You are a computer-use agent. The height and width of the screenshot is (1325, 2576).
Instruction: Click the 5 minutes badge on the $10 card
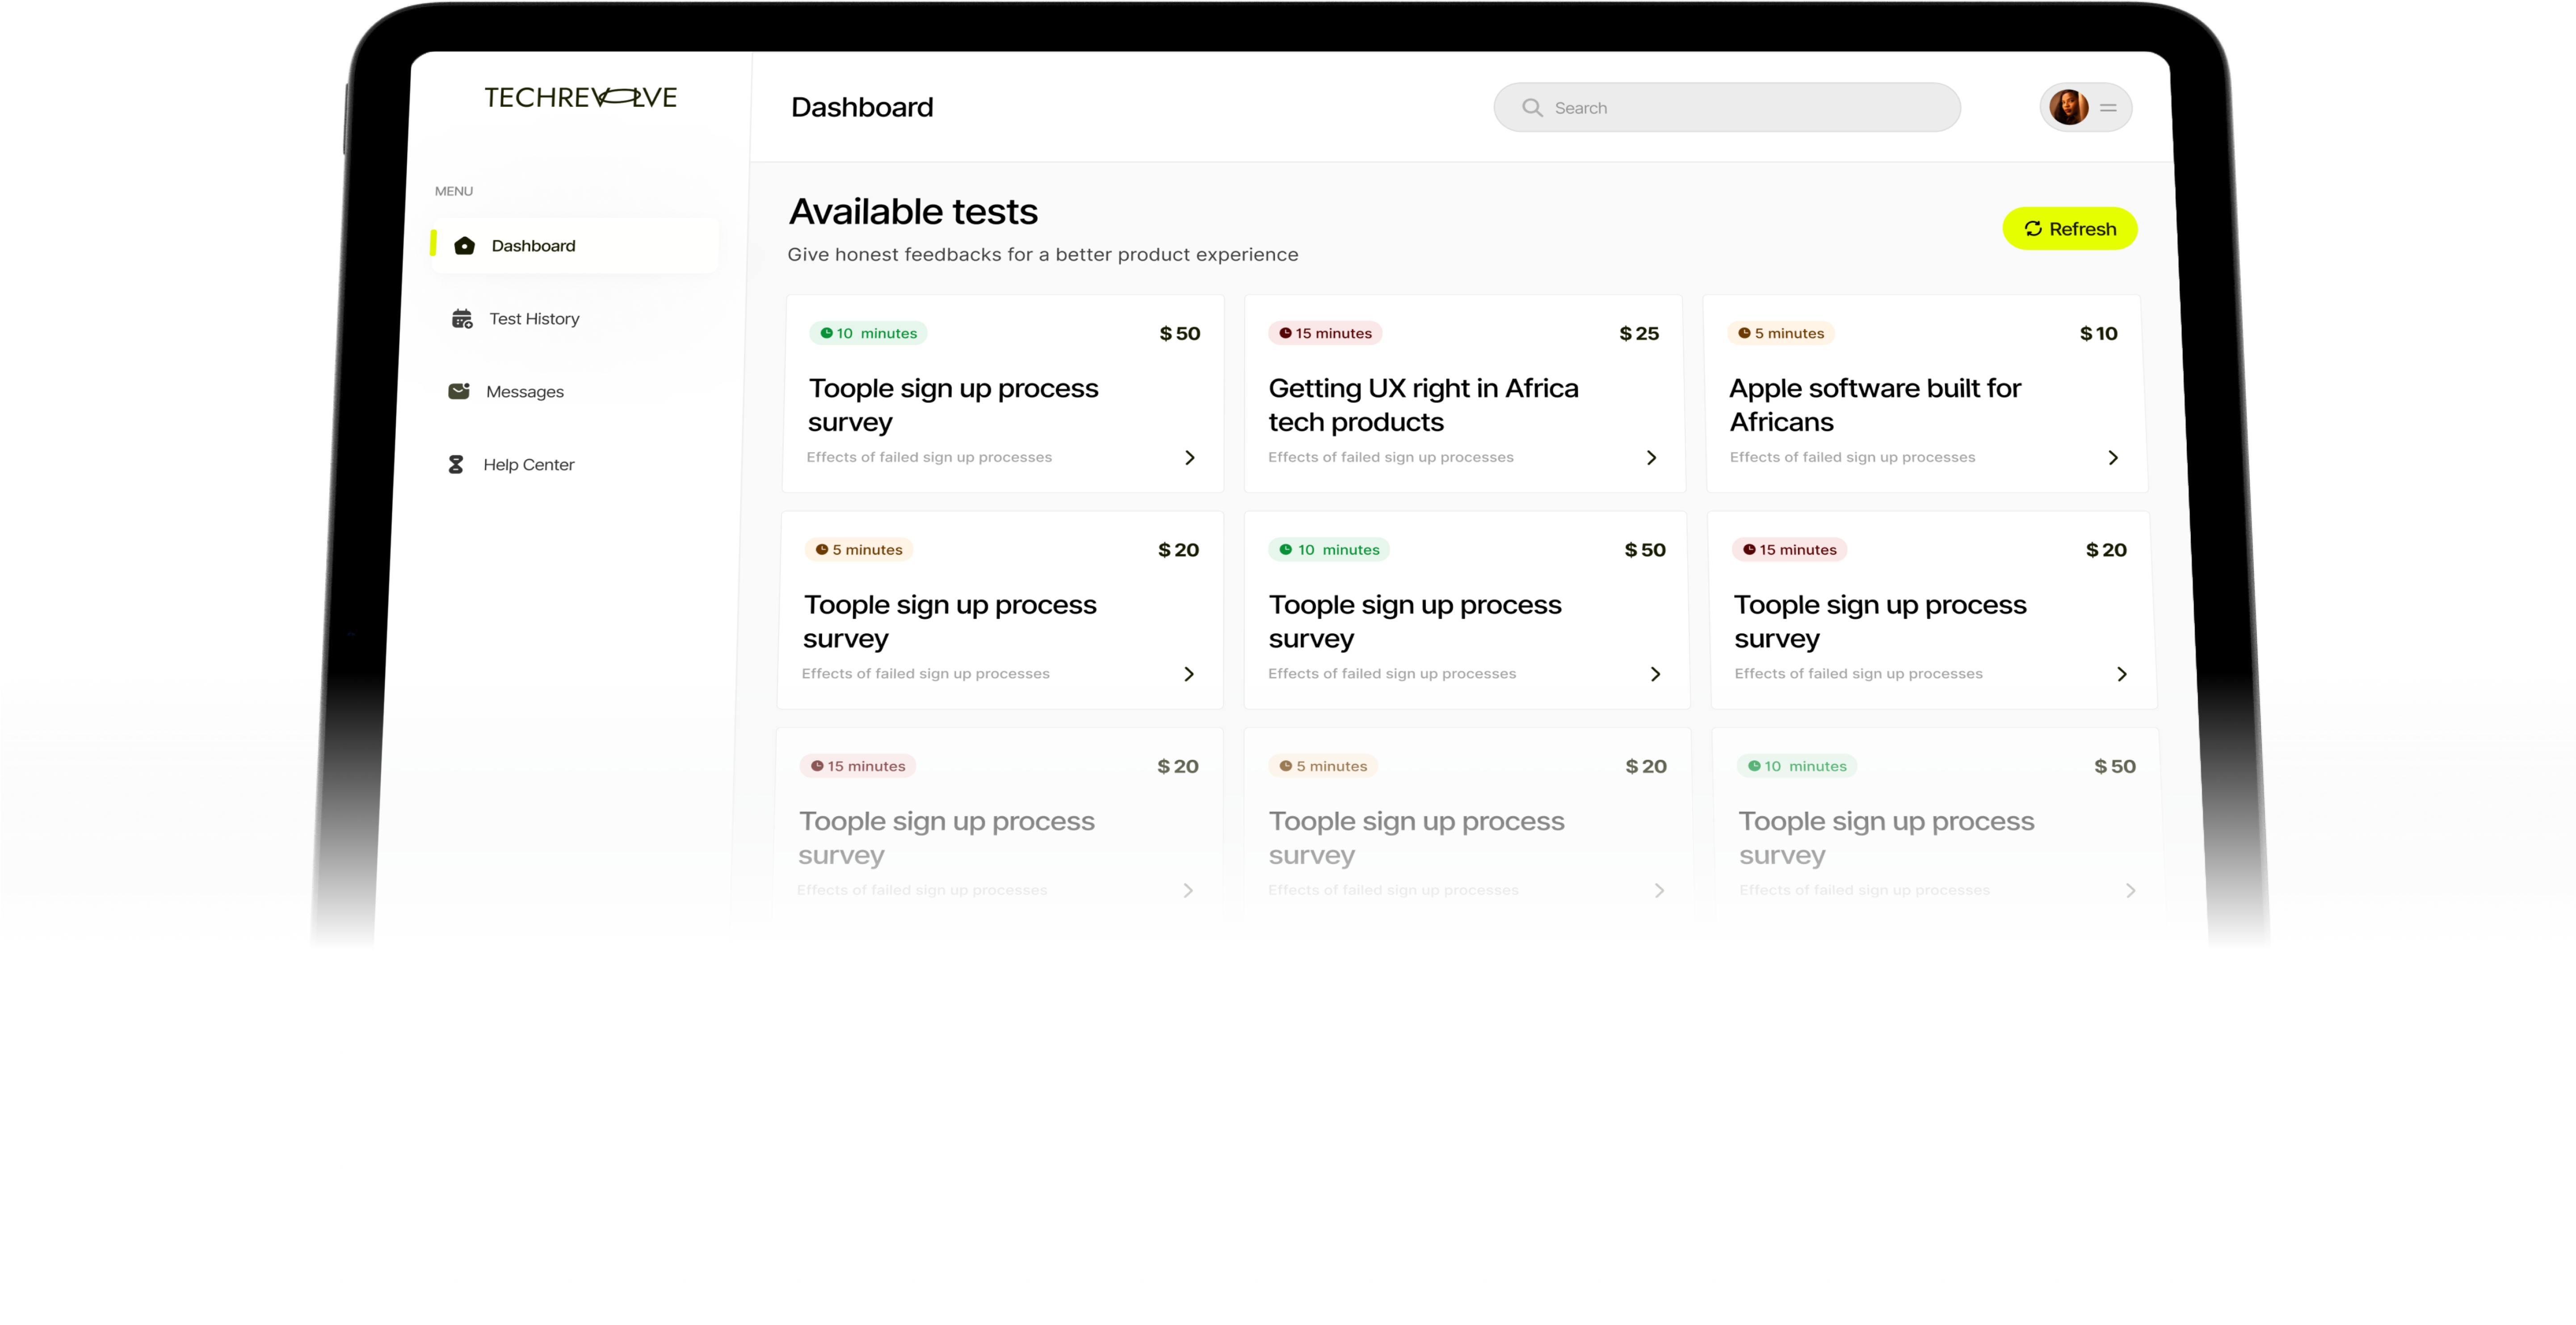[1780, 333]
